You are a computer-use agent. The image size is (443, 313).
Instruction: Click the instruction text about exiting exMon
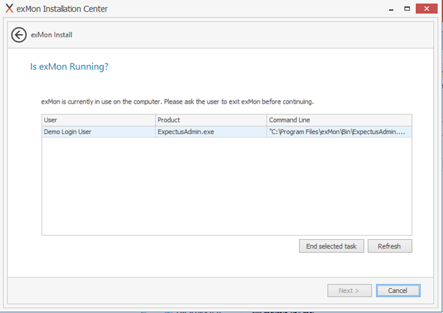(177, 102)
